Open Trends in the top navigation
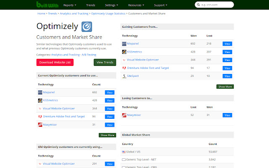 click(x=91, y=5)
